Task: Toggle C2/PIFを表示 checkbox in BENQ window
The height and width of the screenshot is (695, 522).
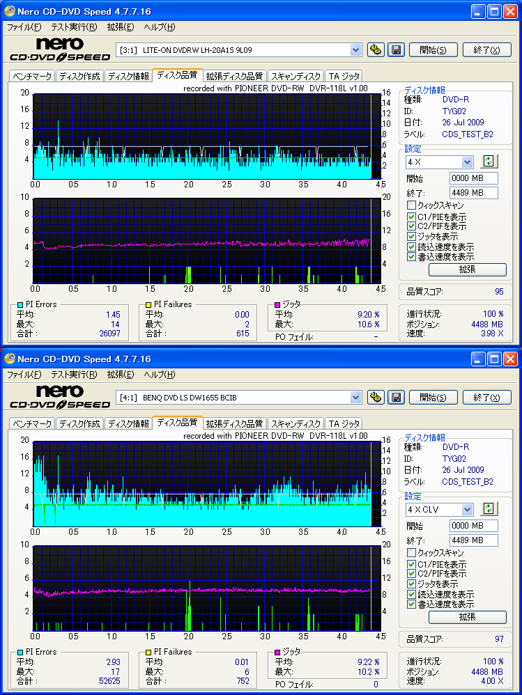Action: 411,574
